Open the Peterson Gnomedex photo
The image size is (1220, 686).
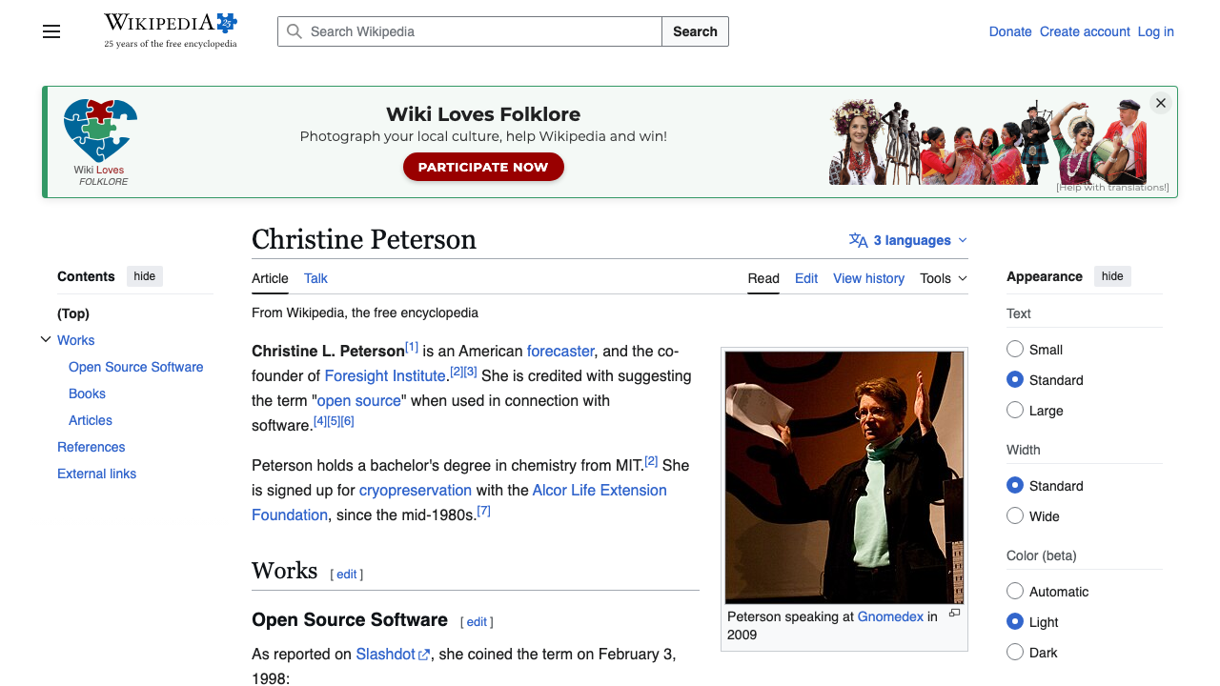click(844, 477)
